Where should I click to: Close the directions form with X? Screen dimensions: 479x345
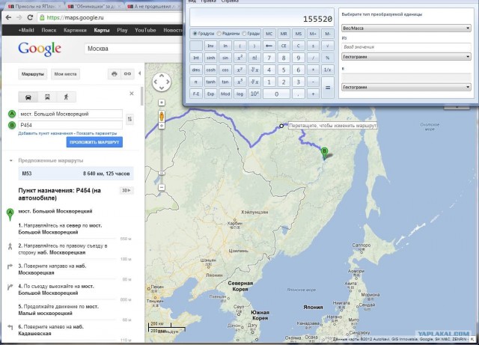coord(132,94)
